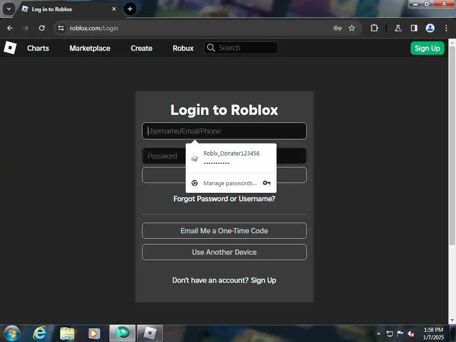Open Windows Explorer folder in taskbar
Screen dimensions: 456x342
coord(67,333)
